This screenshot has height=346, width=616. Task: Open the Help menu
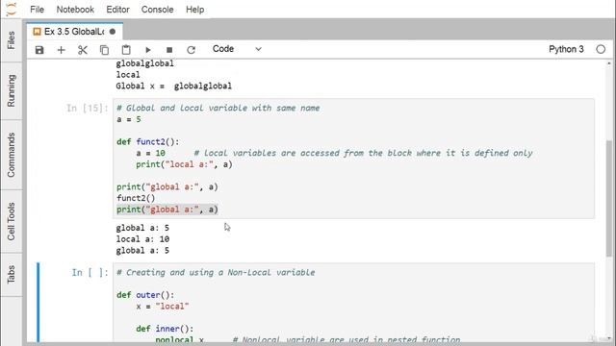click(194, 10)
